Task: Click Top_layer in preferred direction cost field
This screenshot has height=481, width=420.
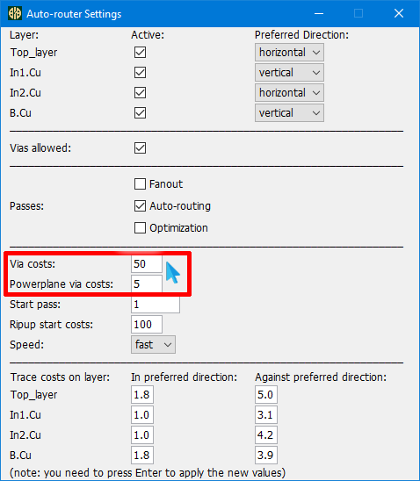Action: pyautogui.click(x=142, y=394)
